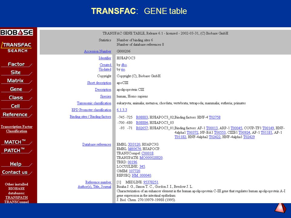Open TRRD entry 00196
This screenshot has width=291, height=218.
click(132, 162)
